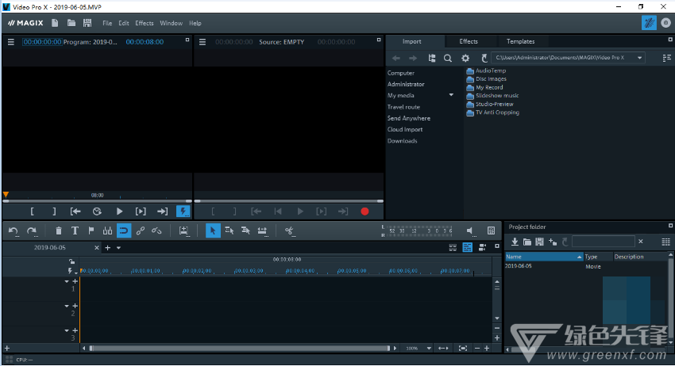
Task: Click the red record button
Action: (364, 212)
